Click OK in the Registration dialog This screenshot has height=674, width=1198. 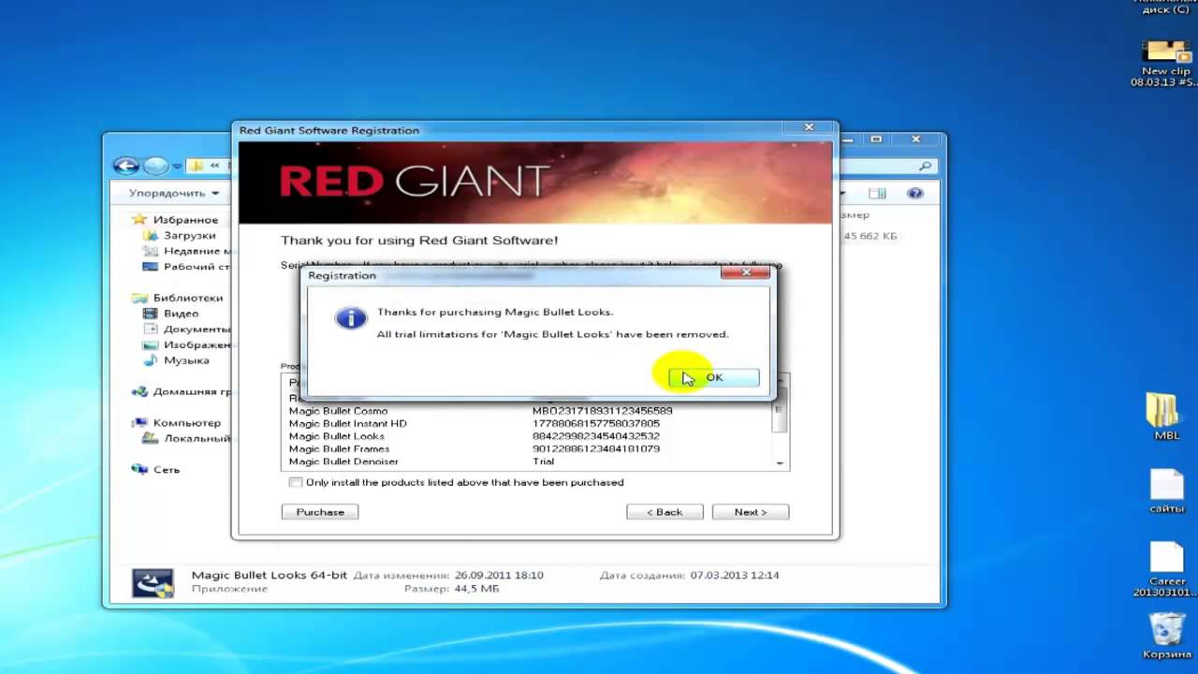[713, 377]
